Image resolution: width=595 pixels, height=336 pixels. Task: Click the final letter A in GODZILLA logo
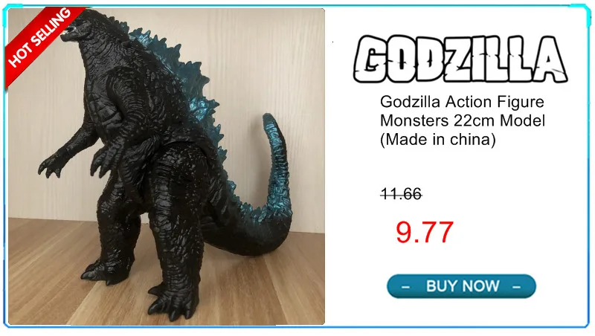pos(550,59)
